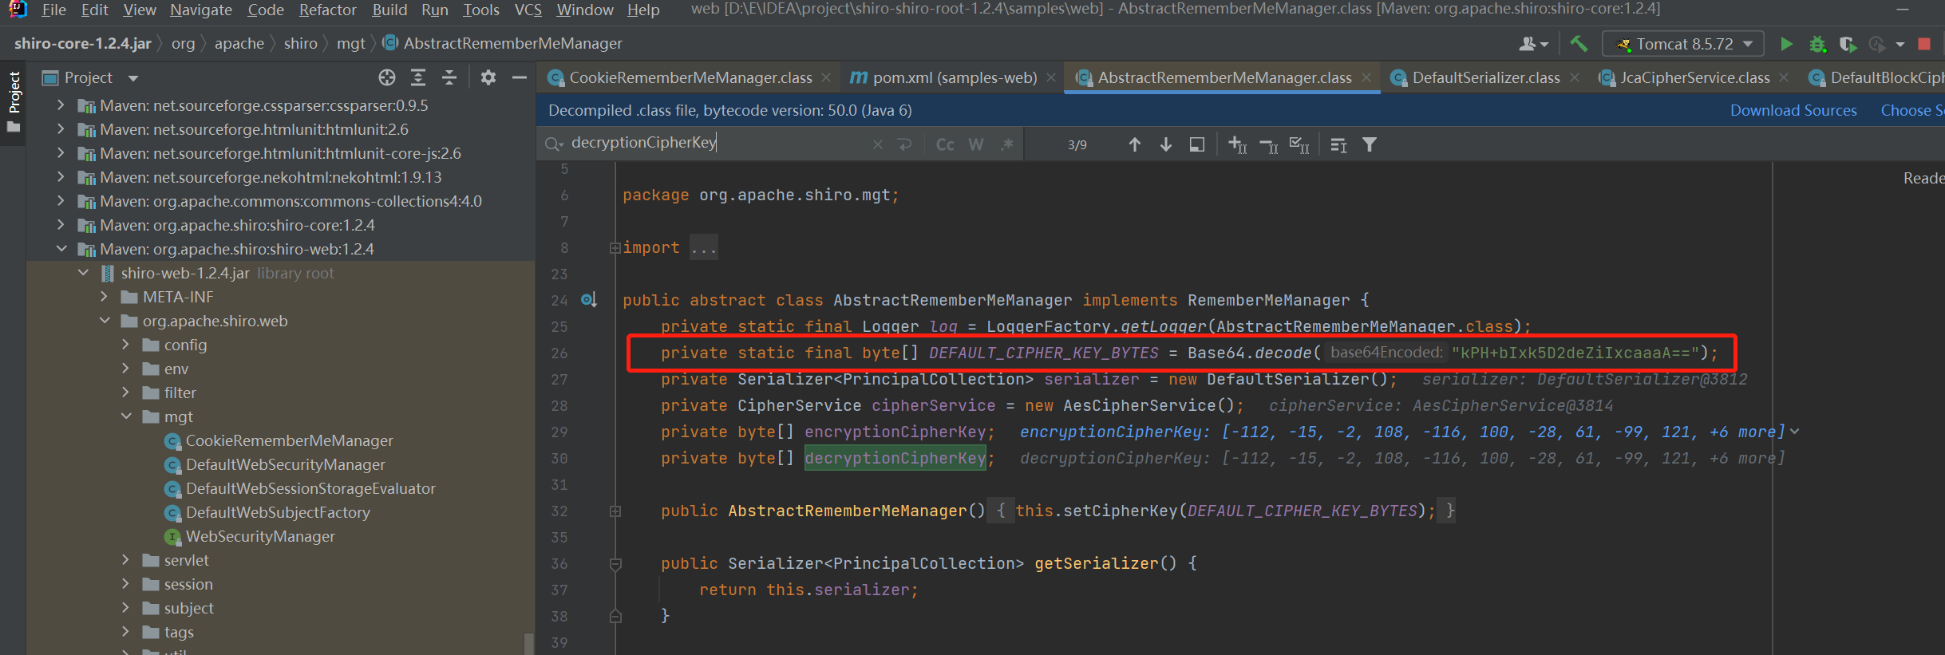
Task: Toggle whole Words (W) search option
Action: point(976,144)
